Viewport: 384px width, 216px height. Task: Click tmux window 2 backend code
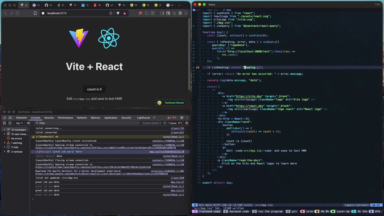click(236, 211)
